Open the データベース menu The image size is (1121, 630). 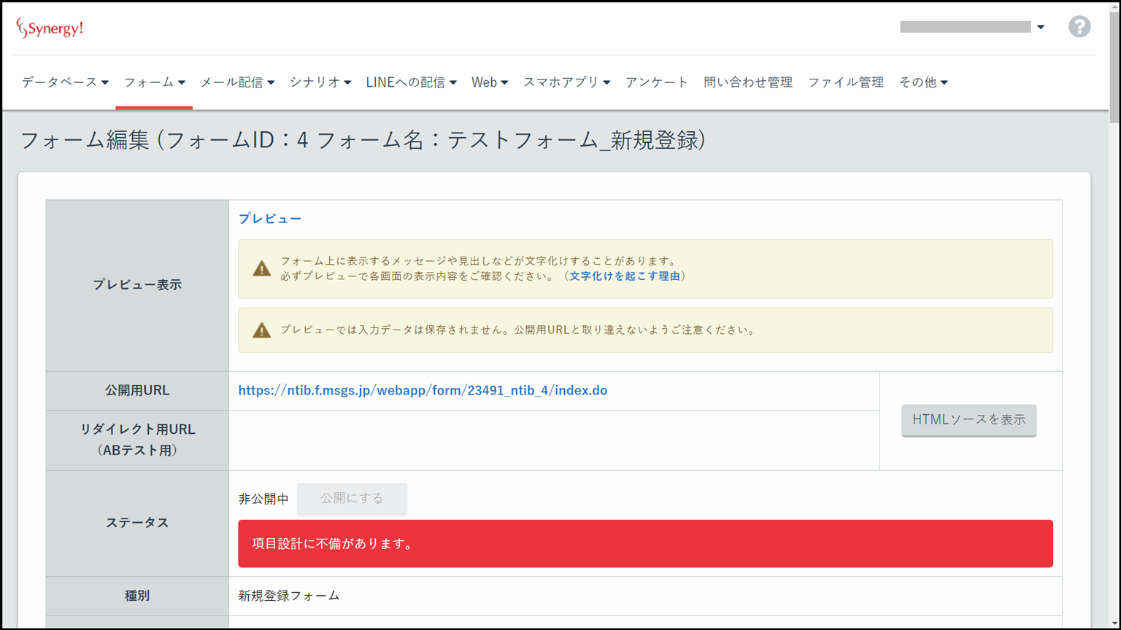(65, 82)
